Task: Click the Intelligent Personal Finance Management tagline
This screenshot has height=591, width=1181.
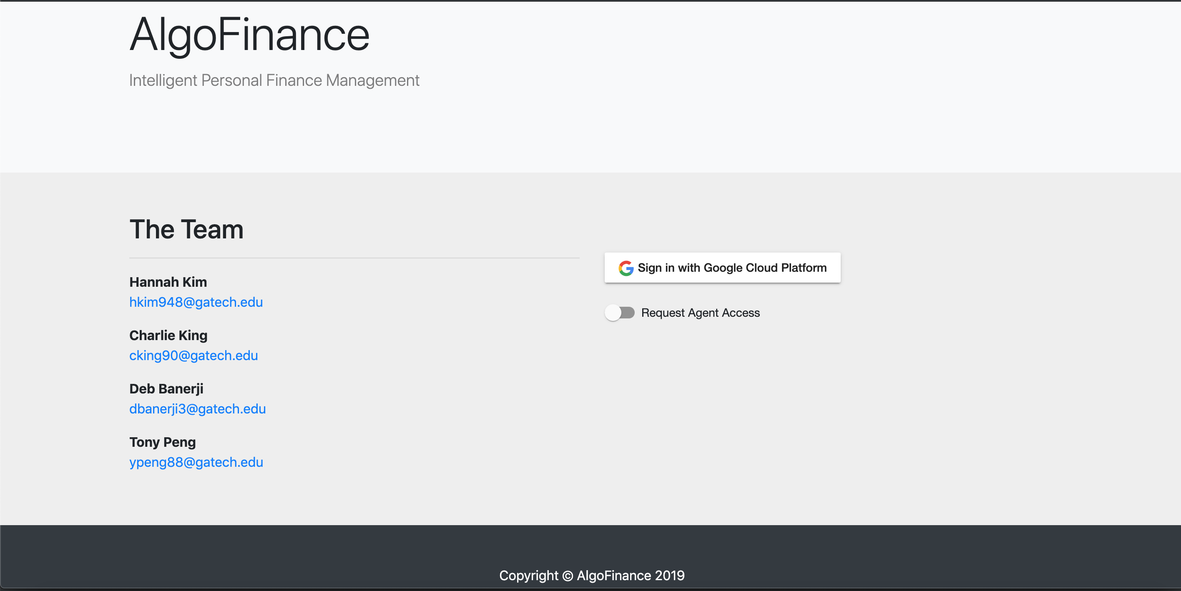Action: click(274, 80)
